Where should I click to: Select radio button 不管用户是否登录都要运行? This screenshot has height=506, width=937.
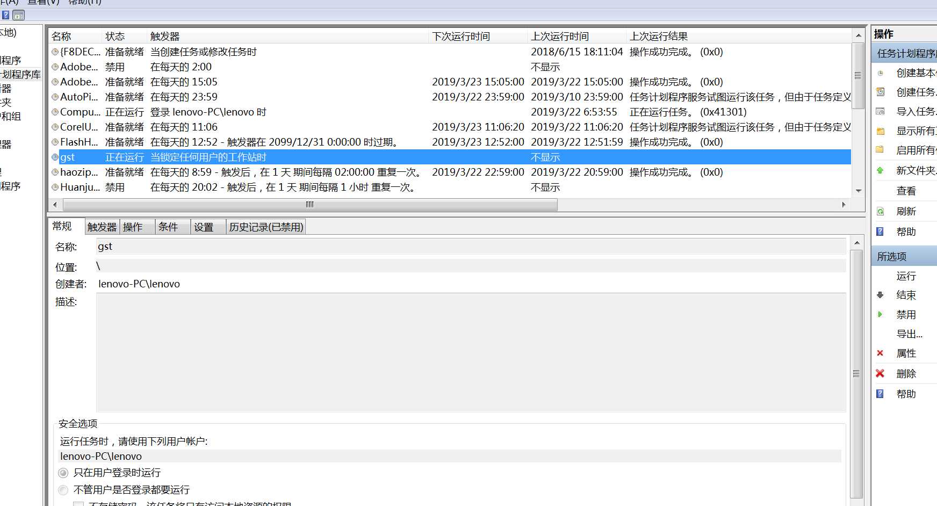63,490
